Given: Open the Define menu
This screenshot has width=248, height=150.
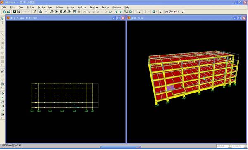Looking at the screenshot, I should [x=31, y=7].
